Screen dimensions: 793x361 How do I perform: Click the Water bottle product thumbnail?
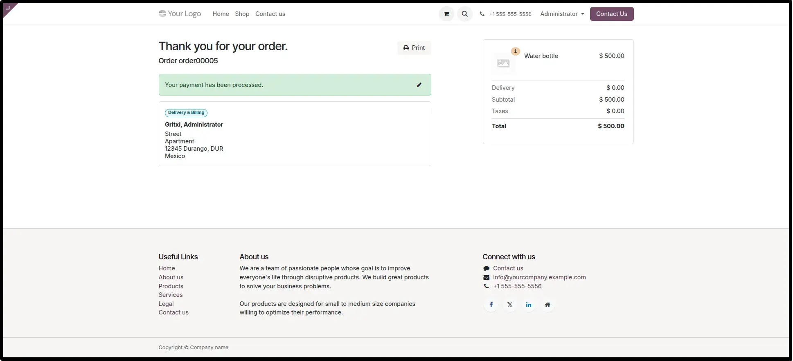503,63
